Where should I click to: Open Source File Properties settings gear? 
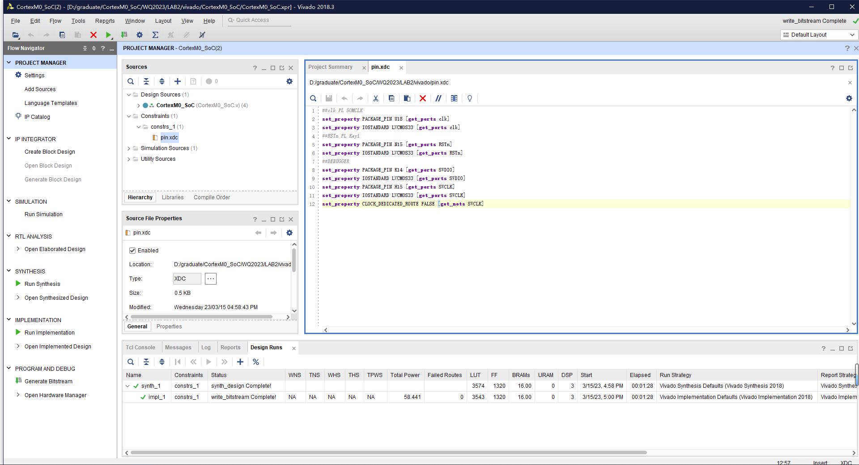coord(289,233)
